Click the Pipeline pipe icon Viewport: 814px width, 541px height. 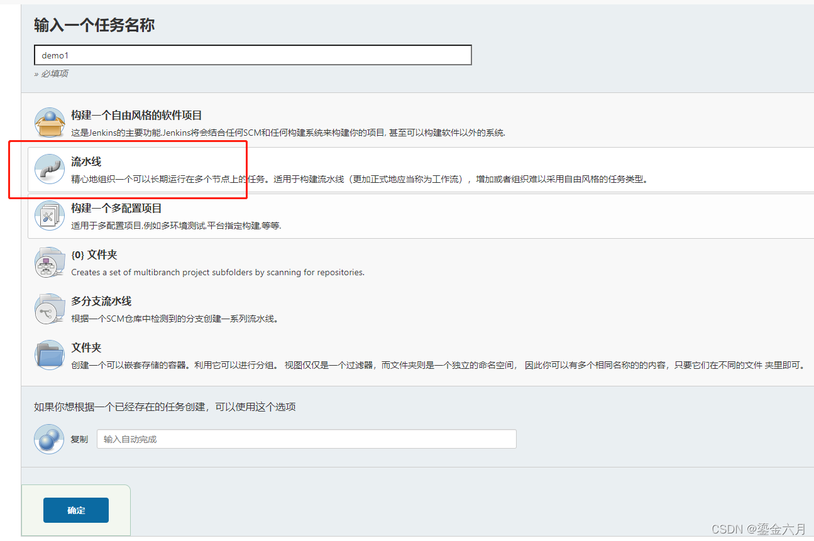tap(49, 170)
